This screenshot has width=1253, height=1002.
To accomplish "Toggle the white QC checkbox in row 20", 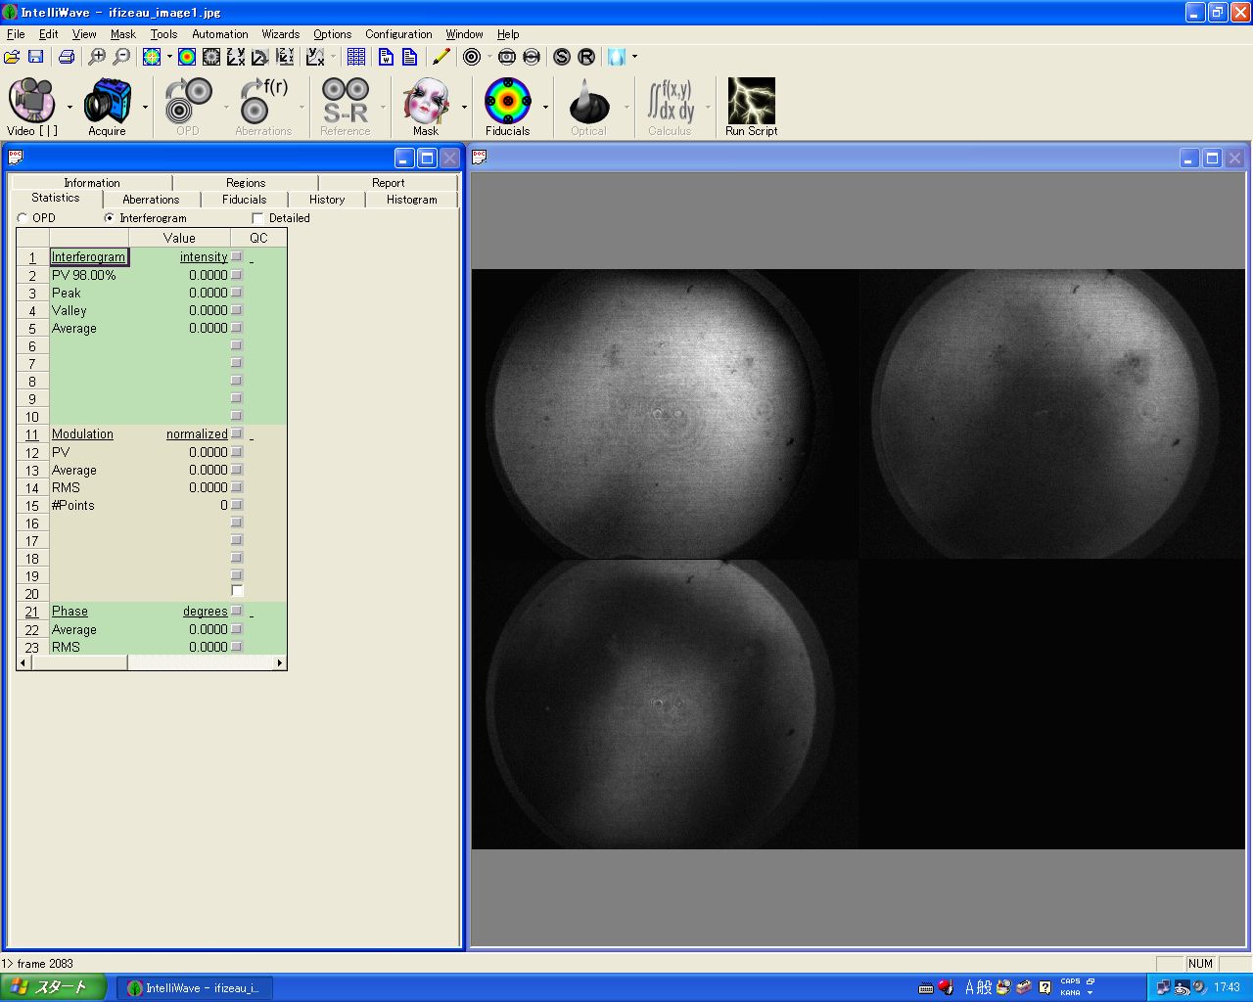I will coord(237,591).
